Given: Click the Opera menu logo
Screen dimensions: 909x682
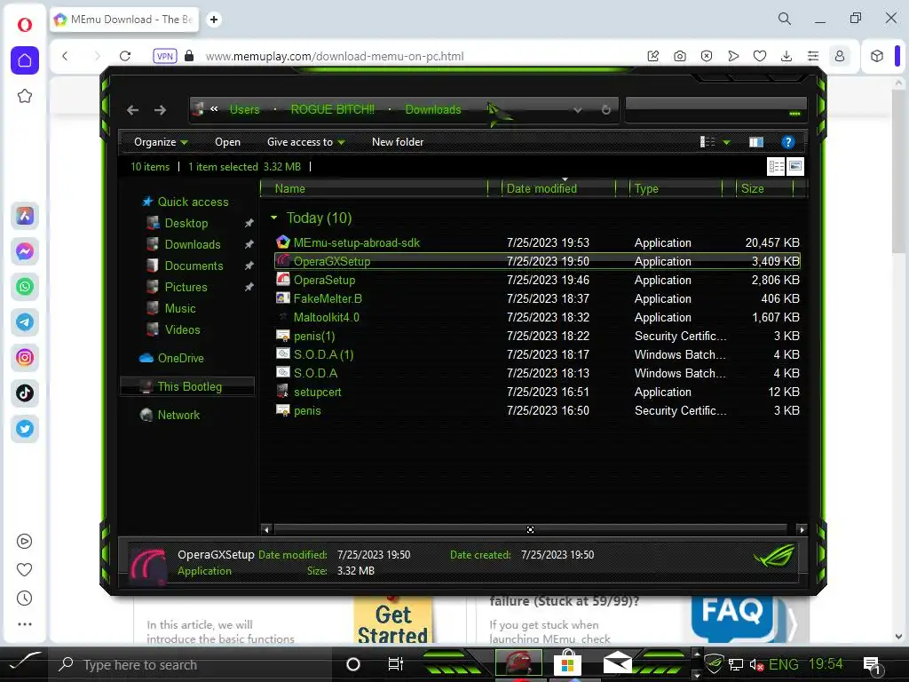Looking at the screenshot, I should coord(24,24).
